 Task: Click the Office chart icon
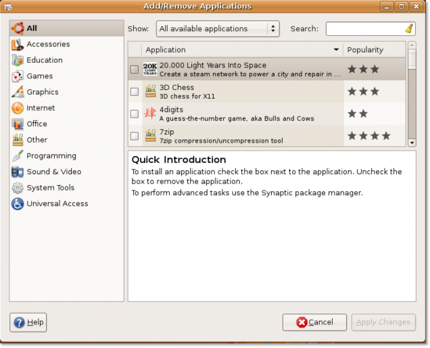point(18,124)
